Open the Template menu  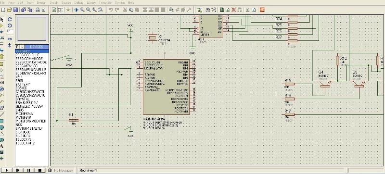coord(105,2)
